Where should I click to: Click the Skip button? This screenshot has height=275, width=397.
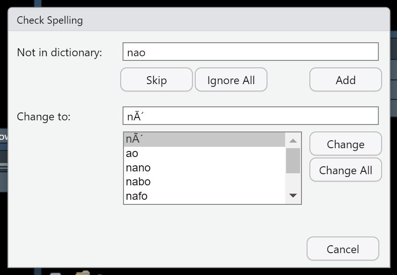click(x=156, y=79)
